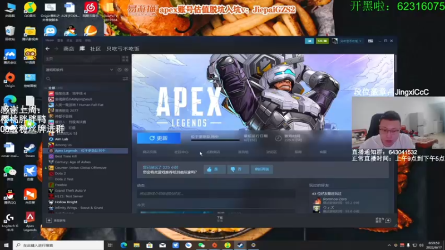Switch to the 库 tab

pyautogui.click(x=82, y=49)
